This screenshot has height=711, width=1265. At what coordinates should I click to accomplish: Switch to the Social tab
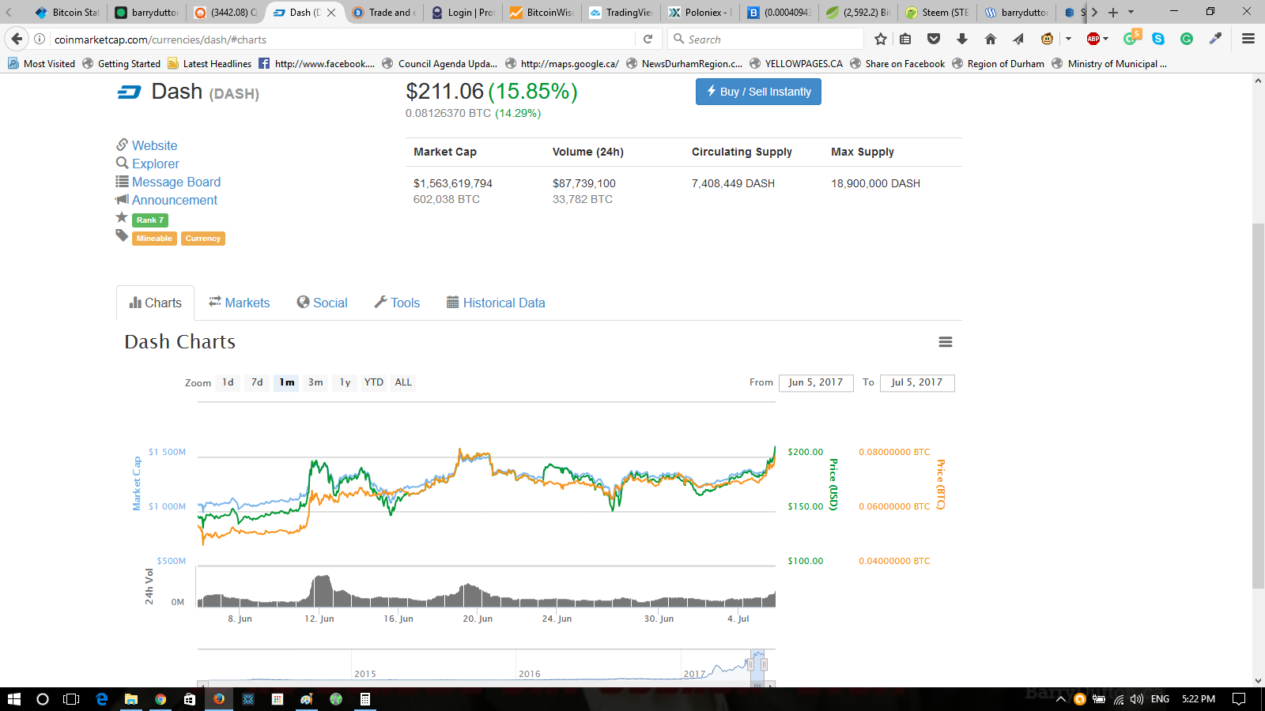[322, 303]
